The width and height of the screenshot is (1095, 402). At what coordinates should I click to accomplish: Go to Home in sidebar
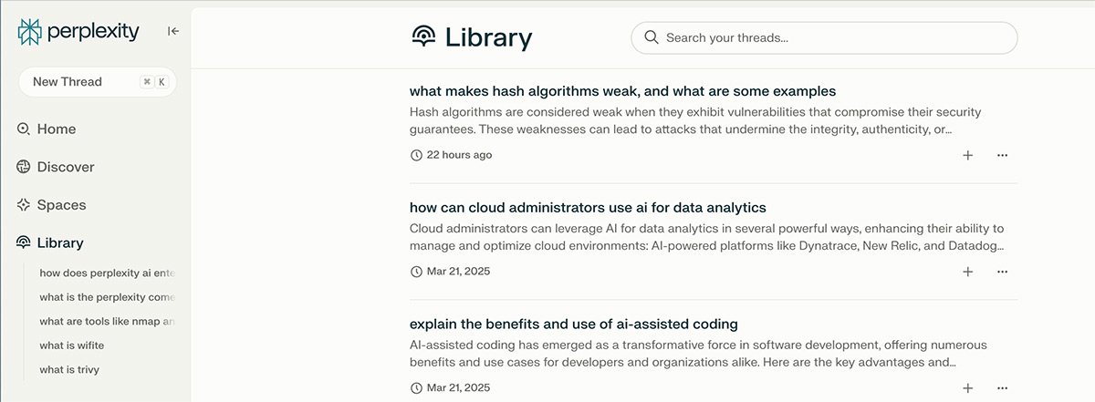(56, 129)
